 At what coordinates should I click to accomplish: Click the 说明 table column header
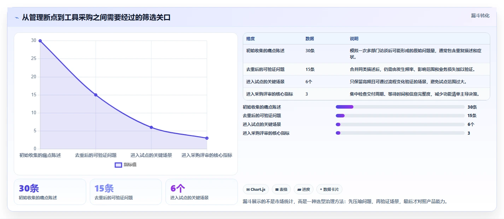[354, 39]
